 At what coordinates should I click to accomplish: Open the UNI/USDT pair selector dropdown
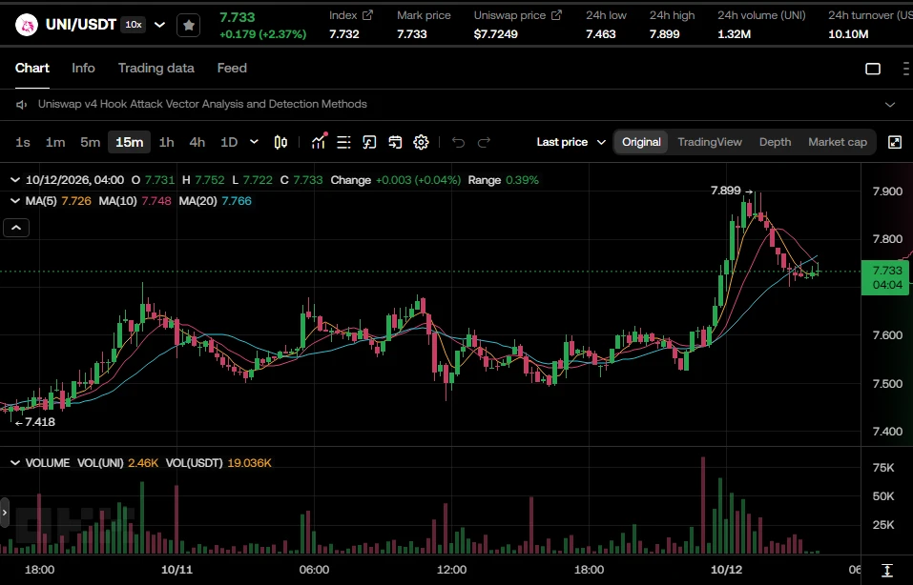(x=159, y=25)
